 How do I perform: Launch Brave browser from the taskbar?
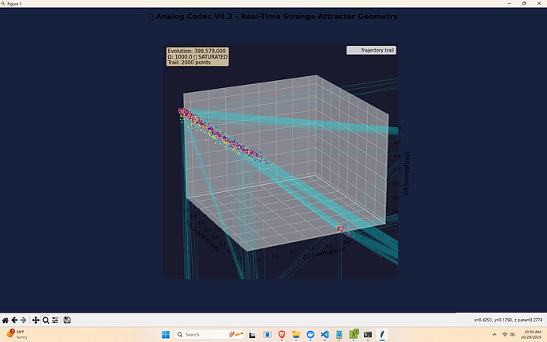tap(281, 335)
